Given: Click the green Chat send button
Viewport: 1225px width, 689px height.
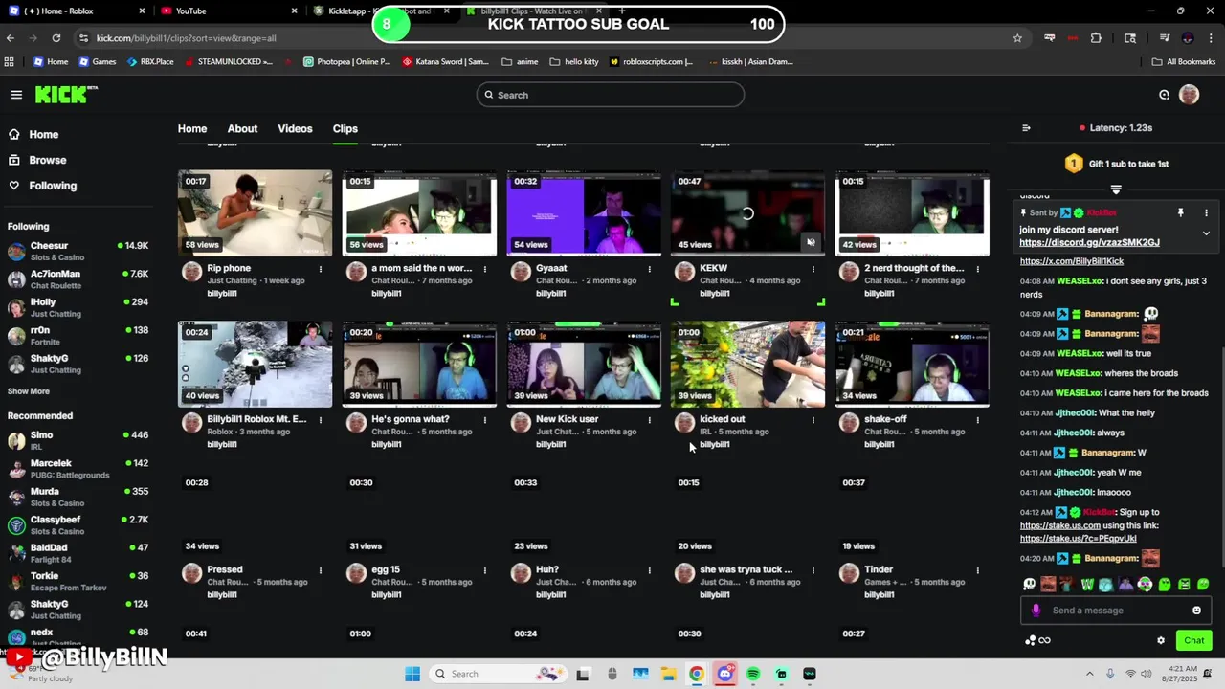Looking at the screenshot, I should point(1194,640).
